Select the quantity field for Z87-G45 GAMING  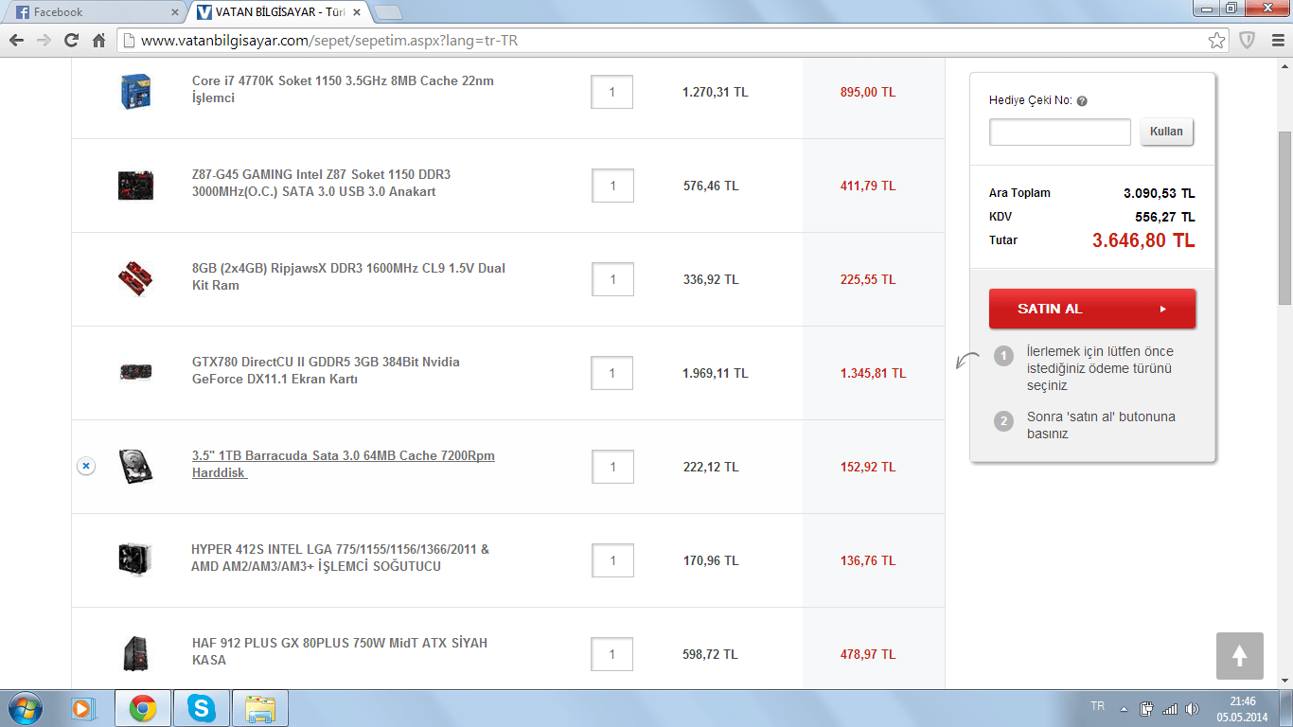point(612,186)
